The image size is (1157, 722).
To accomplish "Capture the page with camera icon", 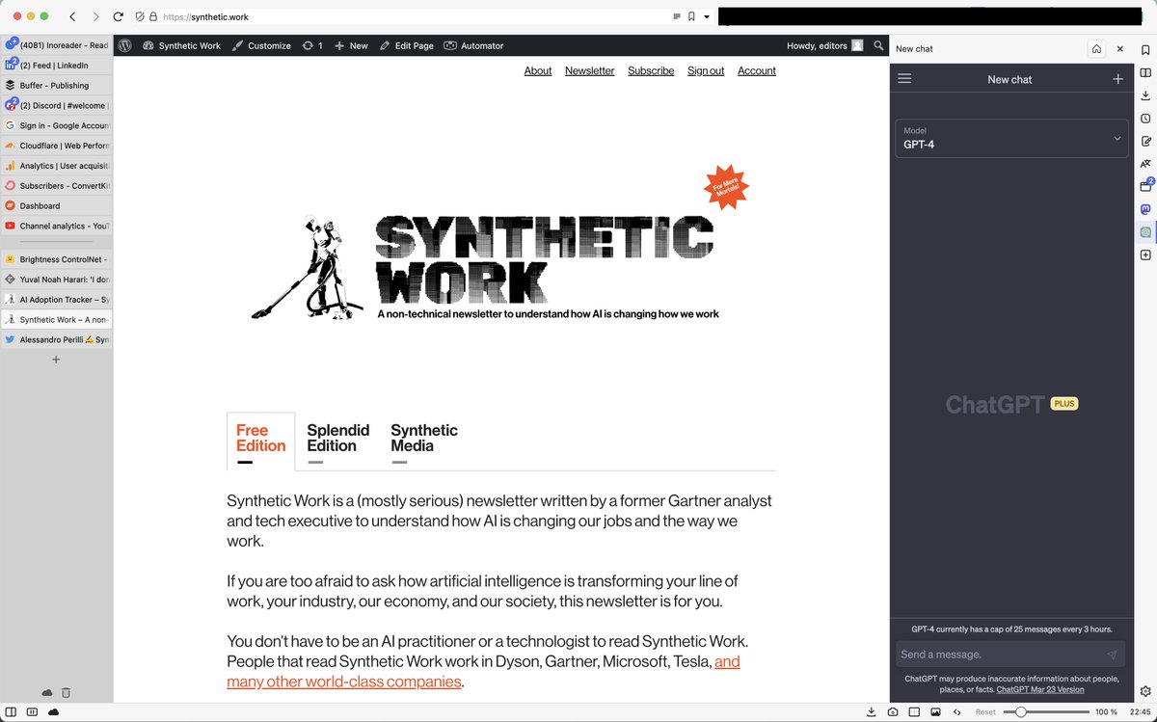I will [x=893, y=711].
